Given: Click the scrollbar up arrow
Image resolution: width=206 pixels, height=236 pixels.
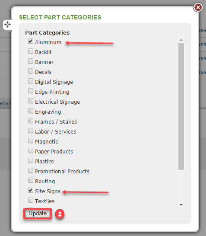Looking at the screenshot, I should [x=181, y=40].
